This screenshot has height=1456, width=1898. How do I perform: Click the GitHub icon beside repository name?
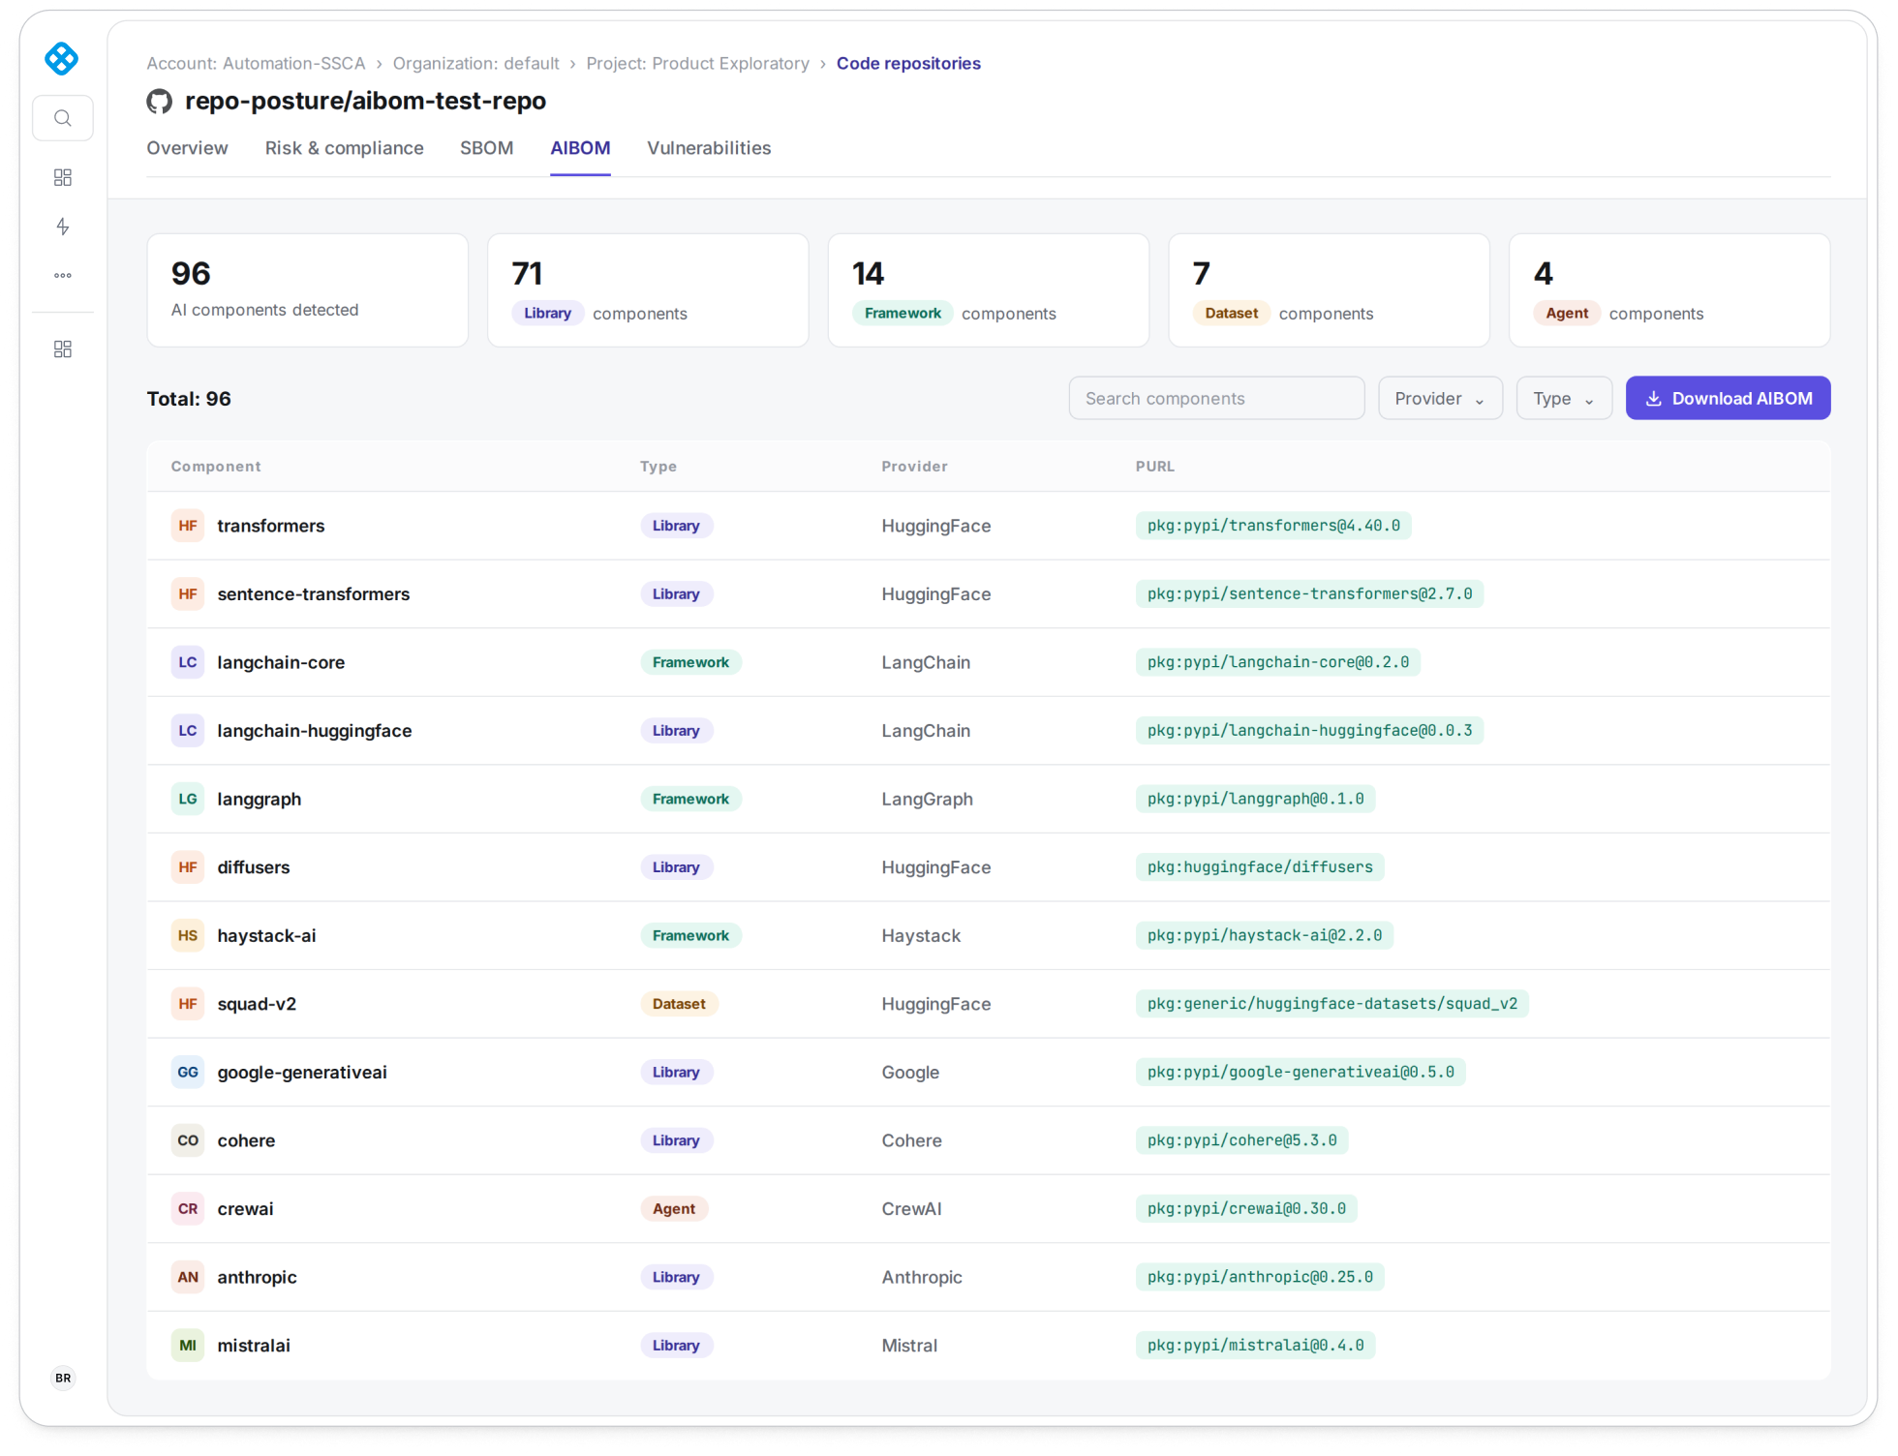(x=160, y=101)
